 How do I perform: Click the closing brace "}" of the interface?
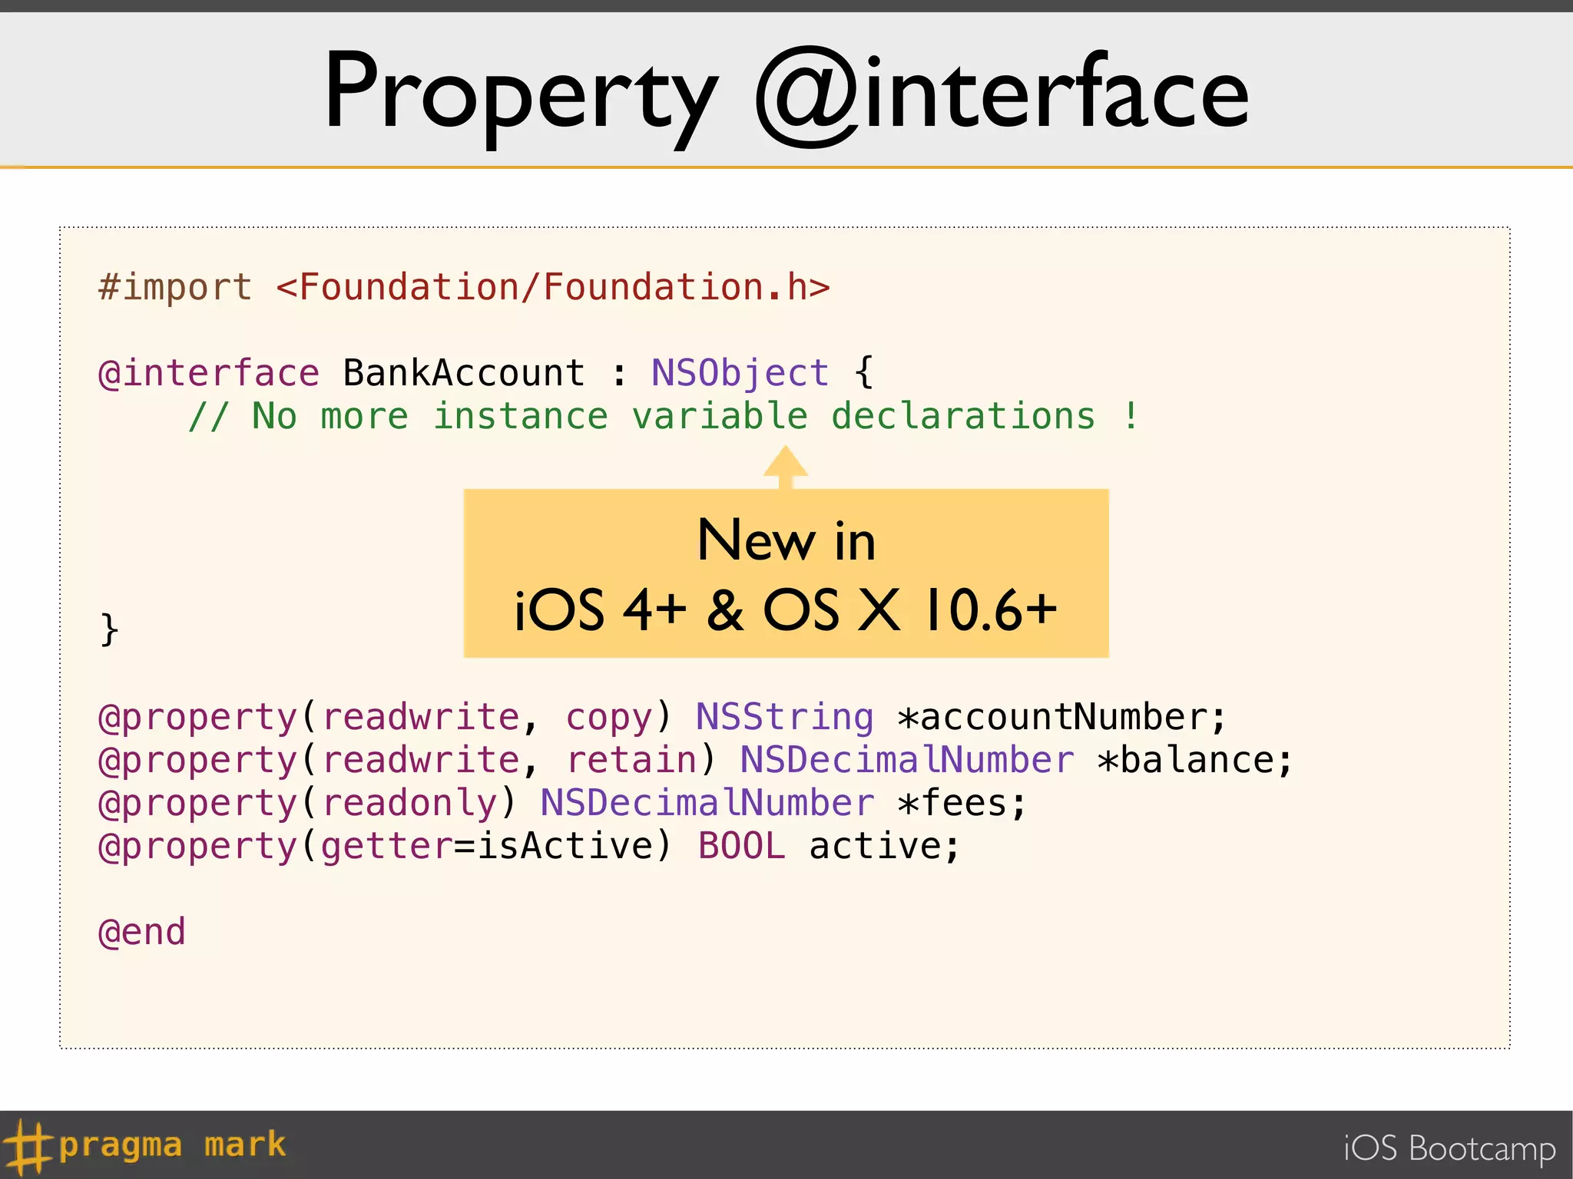pos(109,630)
